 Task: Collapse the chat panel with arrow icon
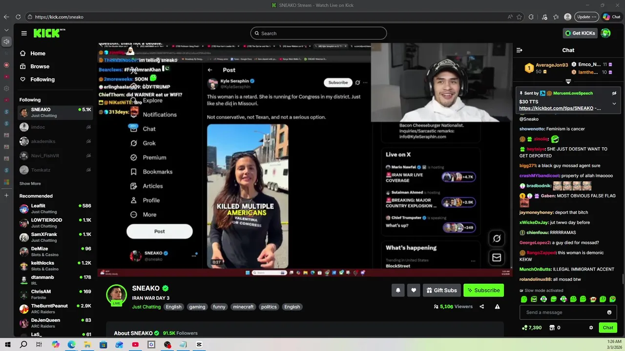tap(520, 50)
